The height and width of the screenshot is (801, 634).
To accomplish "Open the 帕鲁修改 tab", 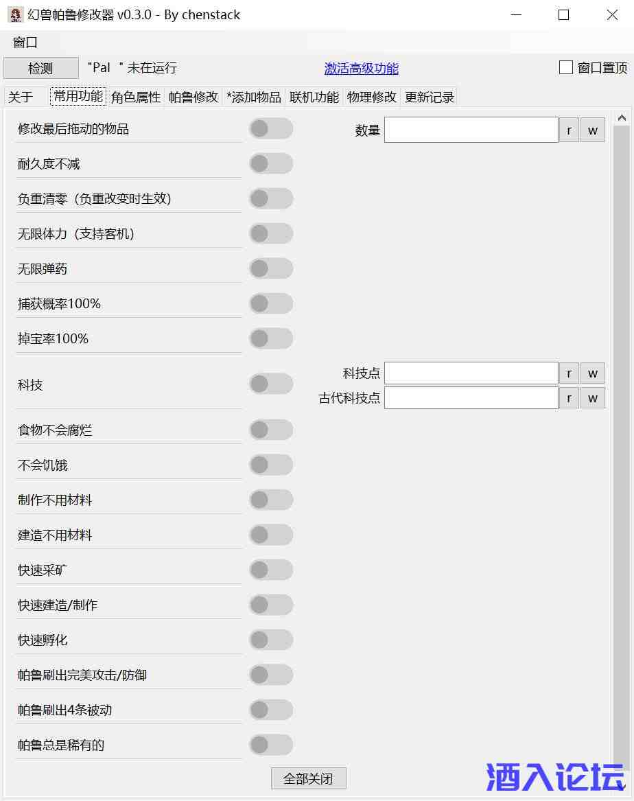I will tap(193, 97).
